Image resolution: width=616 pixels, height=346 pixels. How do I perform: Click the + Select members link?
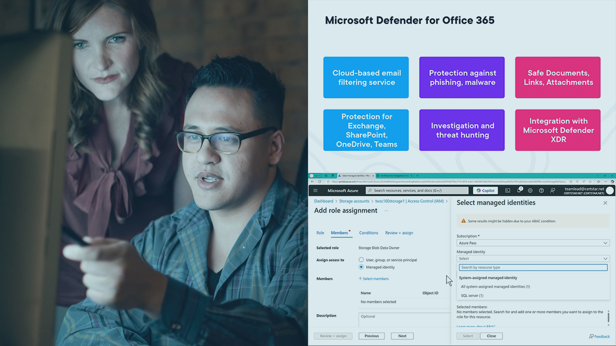pos(373,279)
